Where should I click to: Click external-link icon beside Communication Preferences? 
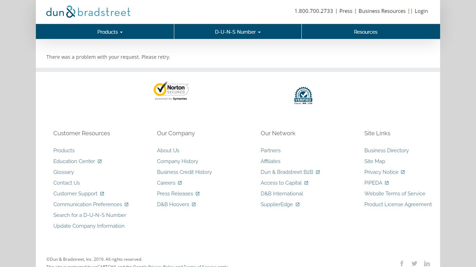[x=126, y=204]
